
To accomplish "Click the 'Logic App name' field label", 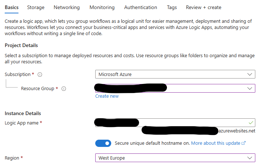I will tap(21, 123).
